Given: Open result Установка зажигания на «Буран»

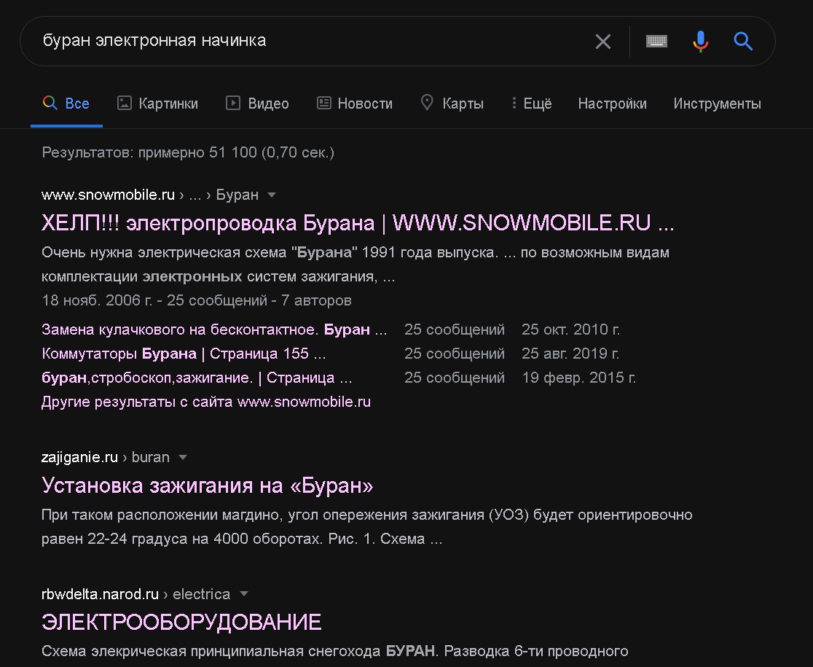Looking at the screenshot, I should [208, 485].
